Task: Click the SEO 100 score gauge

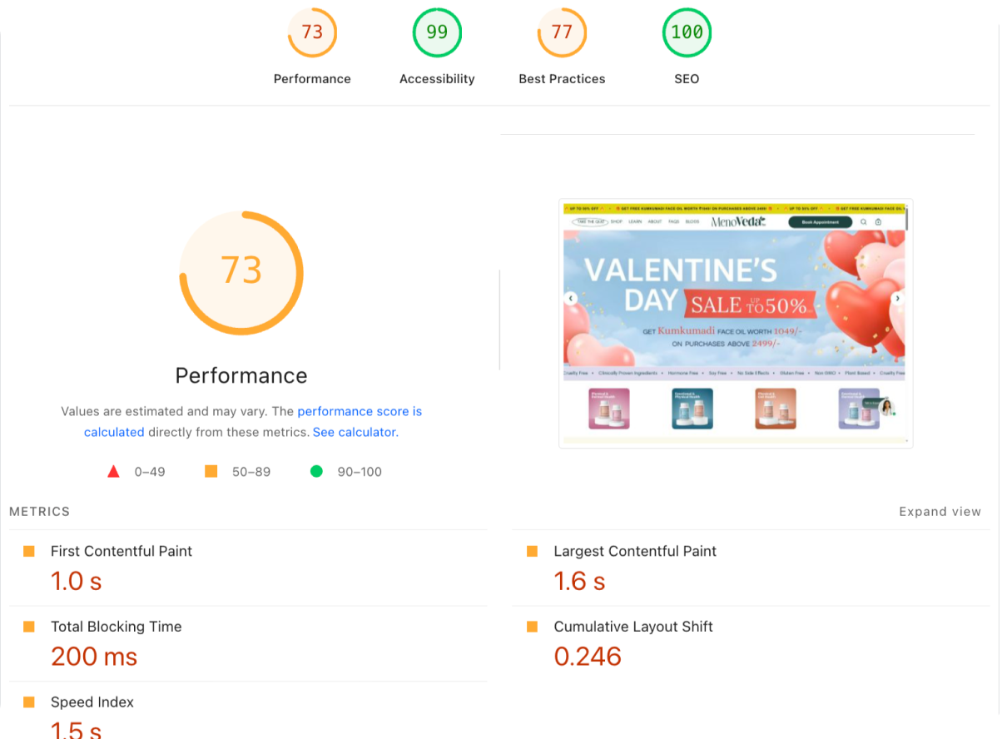Action: pyautogui.click(x=687, y=32)
